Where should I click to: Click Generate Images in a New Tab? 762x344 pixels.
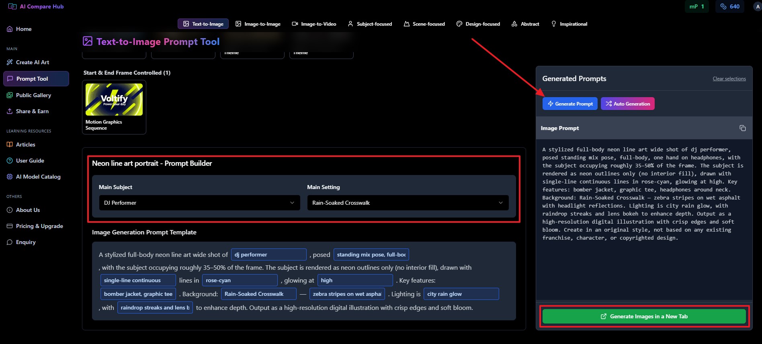pyautogui.click(x=644, y=316)
